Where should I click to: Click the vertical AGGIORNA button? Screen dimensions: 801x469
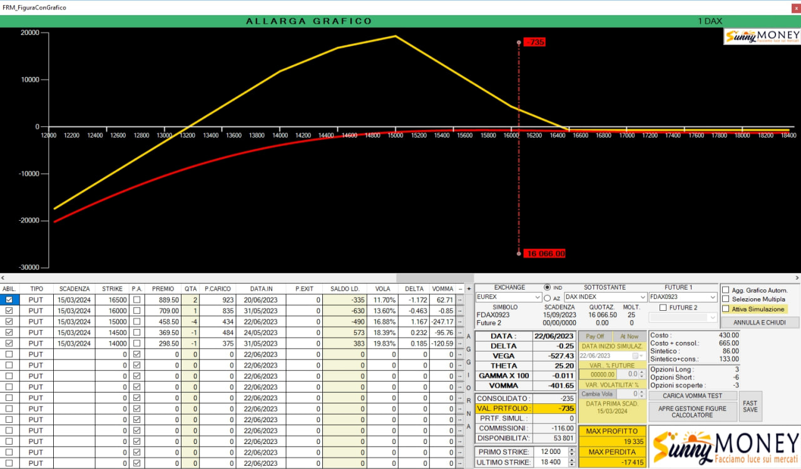pyautogui.click(x=469, y=381)
